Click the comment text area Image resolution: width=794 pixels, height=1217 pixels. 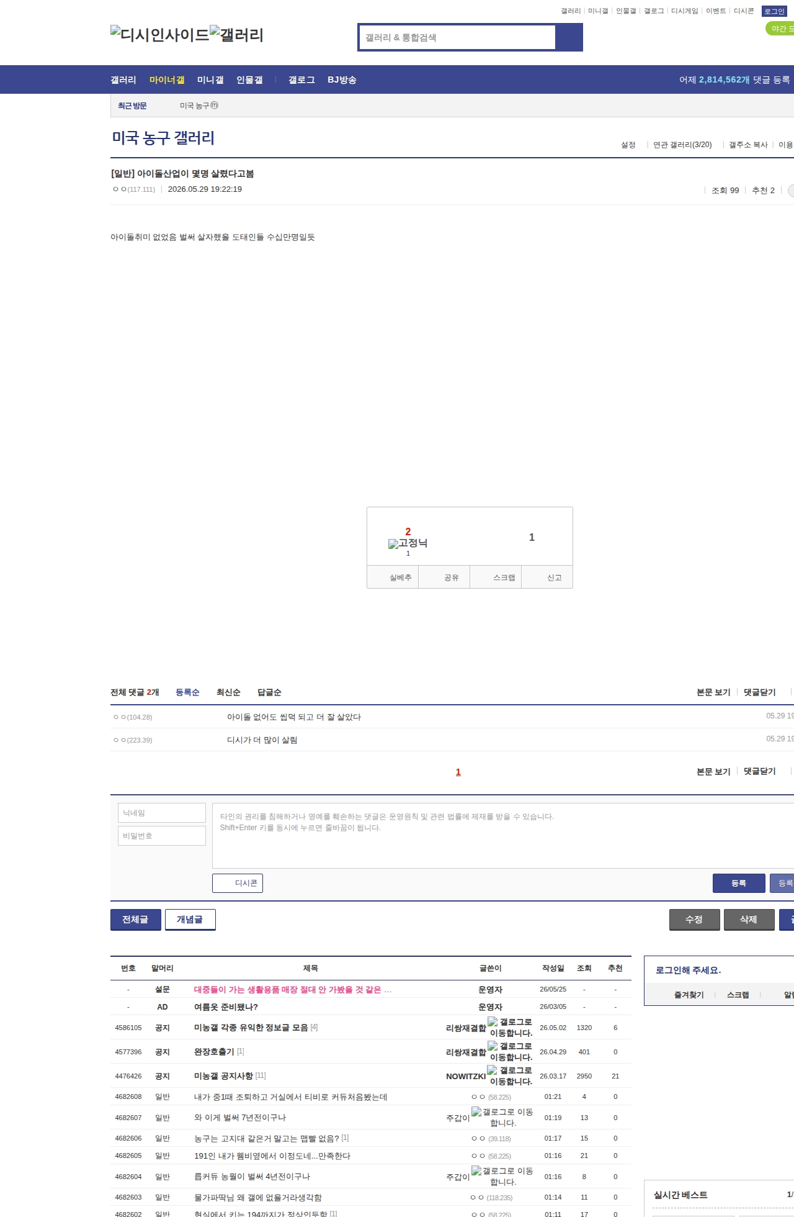coord(503,836)
